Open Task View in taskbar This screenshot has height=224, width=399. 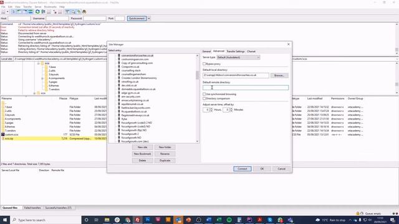97,220
